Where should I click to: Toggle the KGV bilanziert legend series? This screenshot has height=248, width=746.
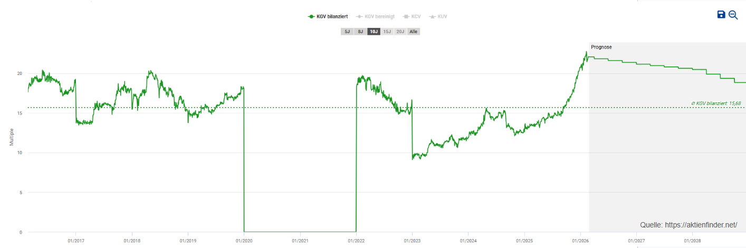click(328, 16)
